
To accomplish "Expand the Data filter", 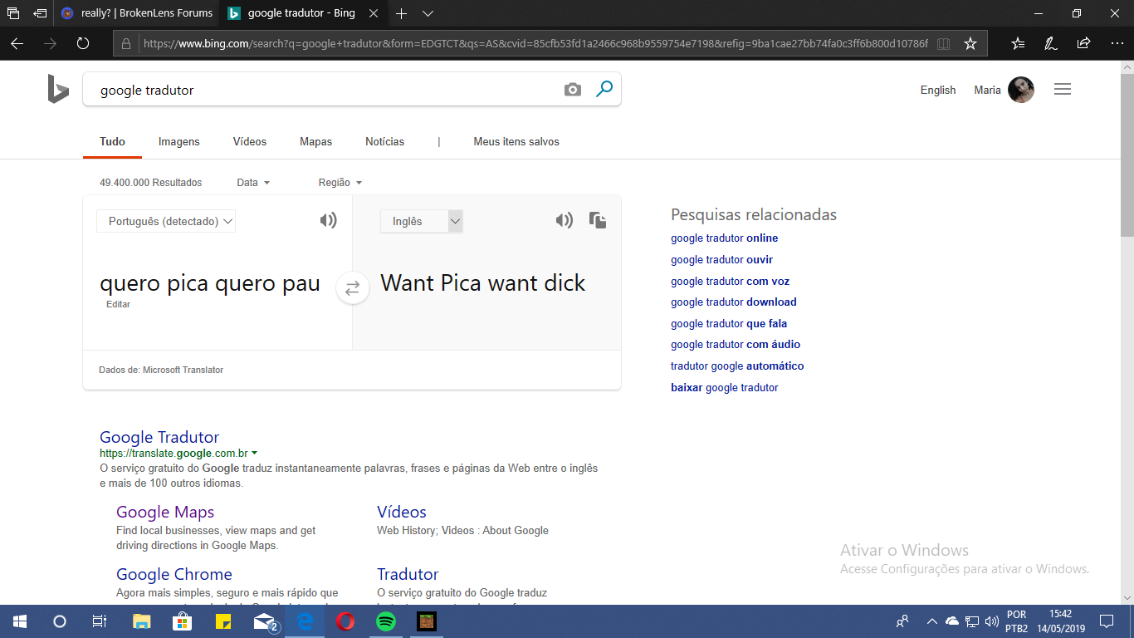I will click(253, 183).
